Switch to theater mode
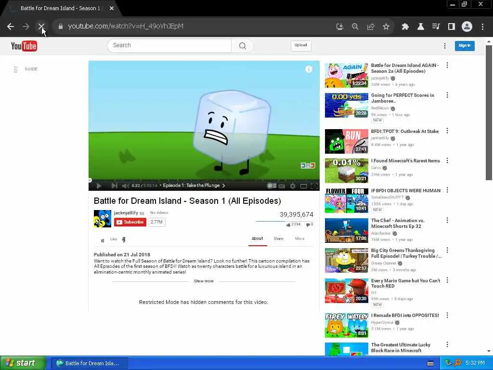 click(303, 186)
